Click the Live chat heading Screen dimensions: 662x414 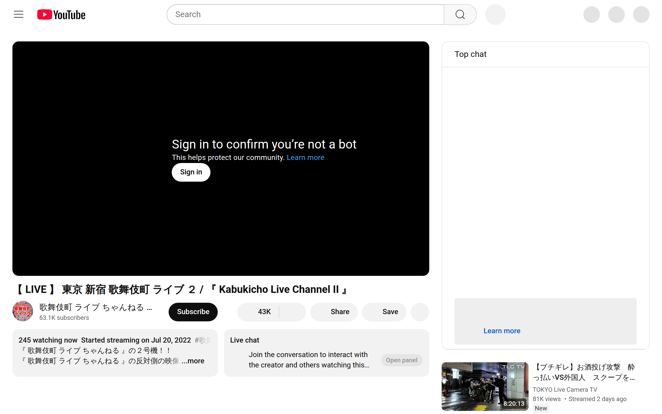245,340
